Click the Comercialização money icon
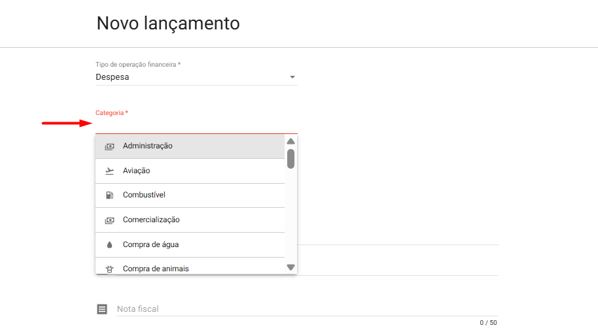The width and height of the screenshot is (598, 336). [x=109, y=220]
